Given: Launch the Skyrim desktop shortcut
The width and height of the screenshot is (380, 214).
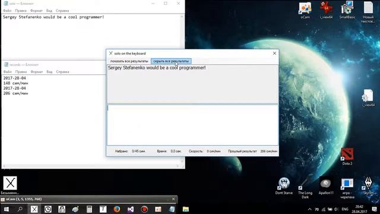Looking at the screenshot, I should point(368,186).
